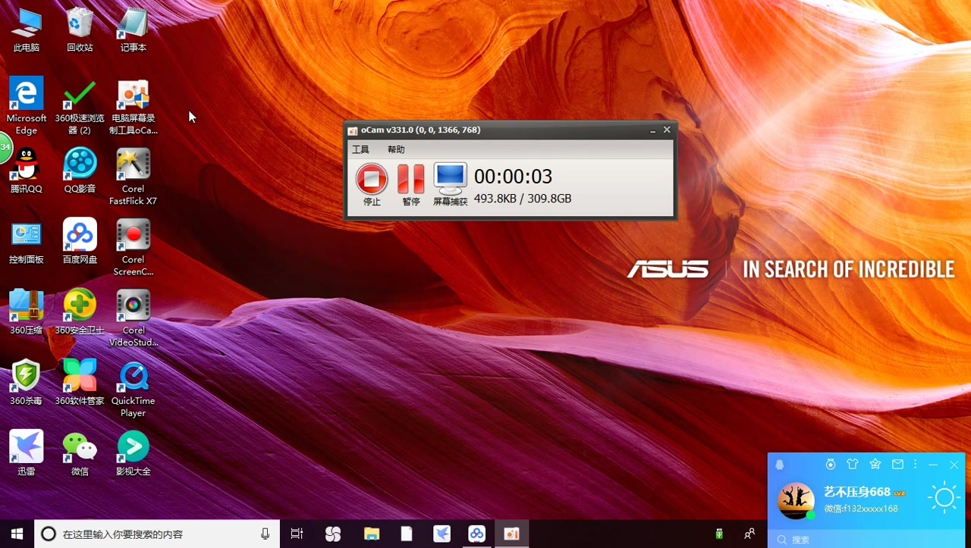Select the oCam title bar icon

pos(353,130)
